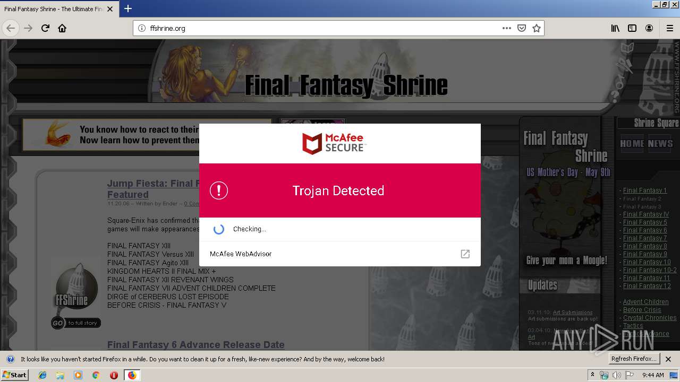Open the Final Fantasy 6 sidebar link
The height and width of the screenshot is (382, 680).
coord(645,230)
